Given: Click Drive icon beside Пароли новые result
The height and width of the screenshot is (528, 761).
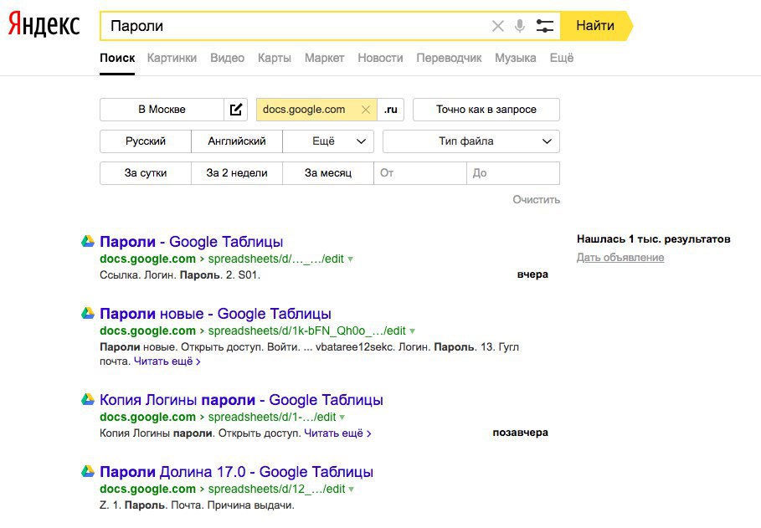Looking at the screenshot, I should (88, 313).
